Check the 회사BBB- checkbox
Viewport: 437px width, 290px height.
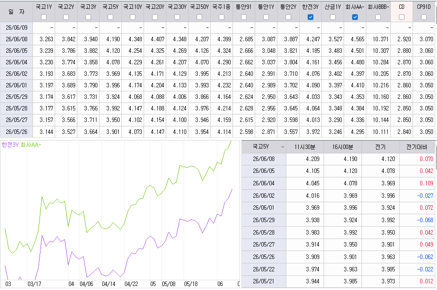click(x=378, y=17)
